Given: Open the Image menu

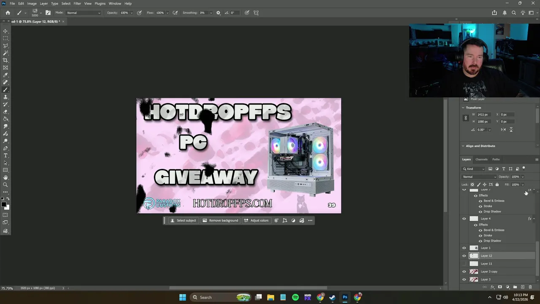Looking at the screenshot, I should (x=32, y=3).
